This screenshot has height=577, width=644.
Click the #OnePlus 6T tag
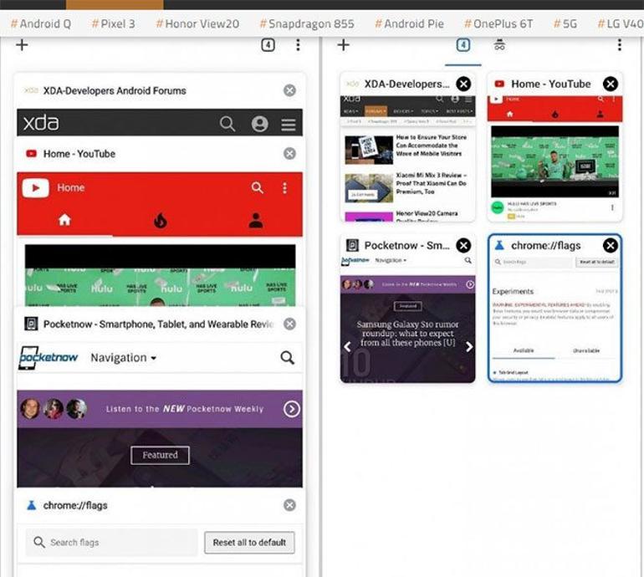[x=498, y=23]
